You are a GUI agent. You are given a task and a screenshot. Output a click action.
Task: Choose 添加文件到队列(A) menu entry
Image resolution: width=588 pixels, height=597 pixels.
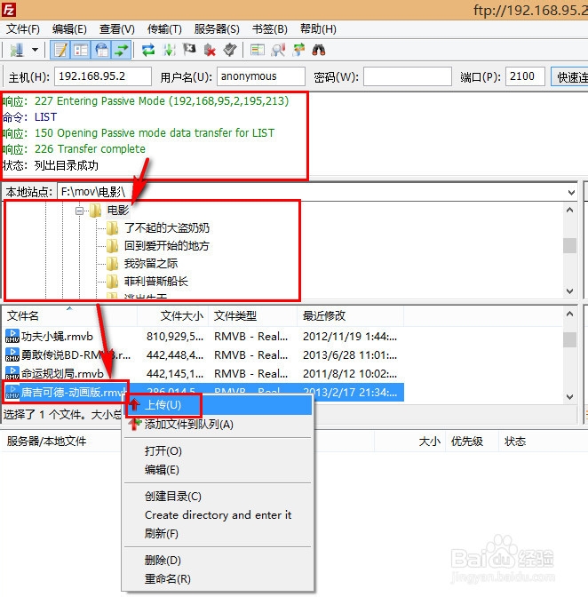pyautogui.click(x=219, y=424)
